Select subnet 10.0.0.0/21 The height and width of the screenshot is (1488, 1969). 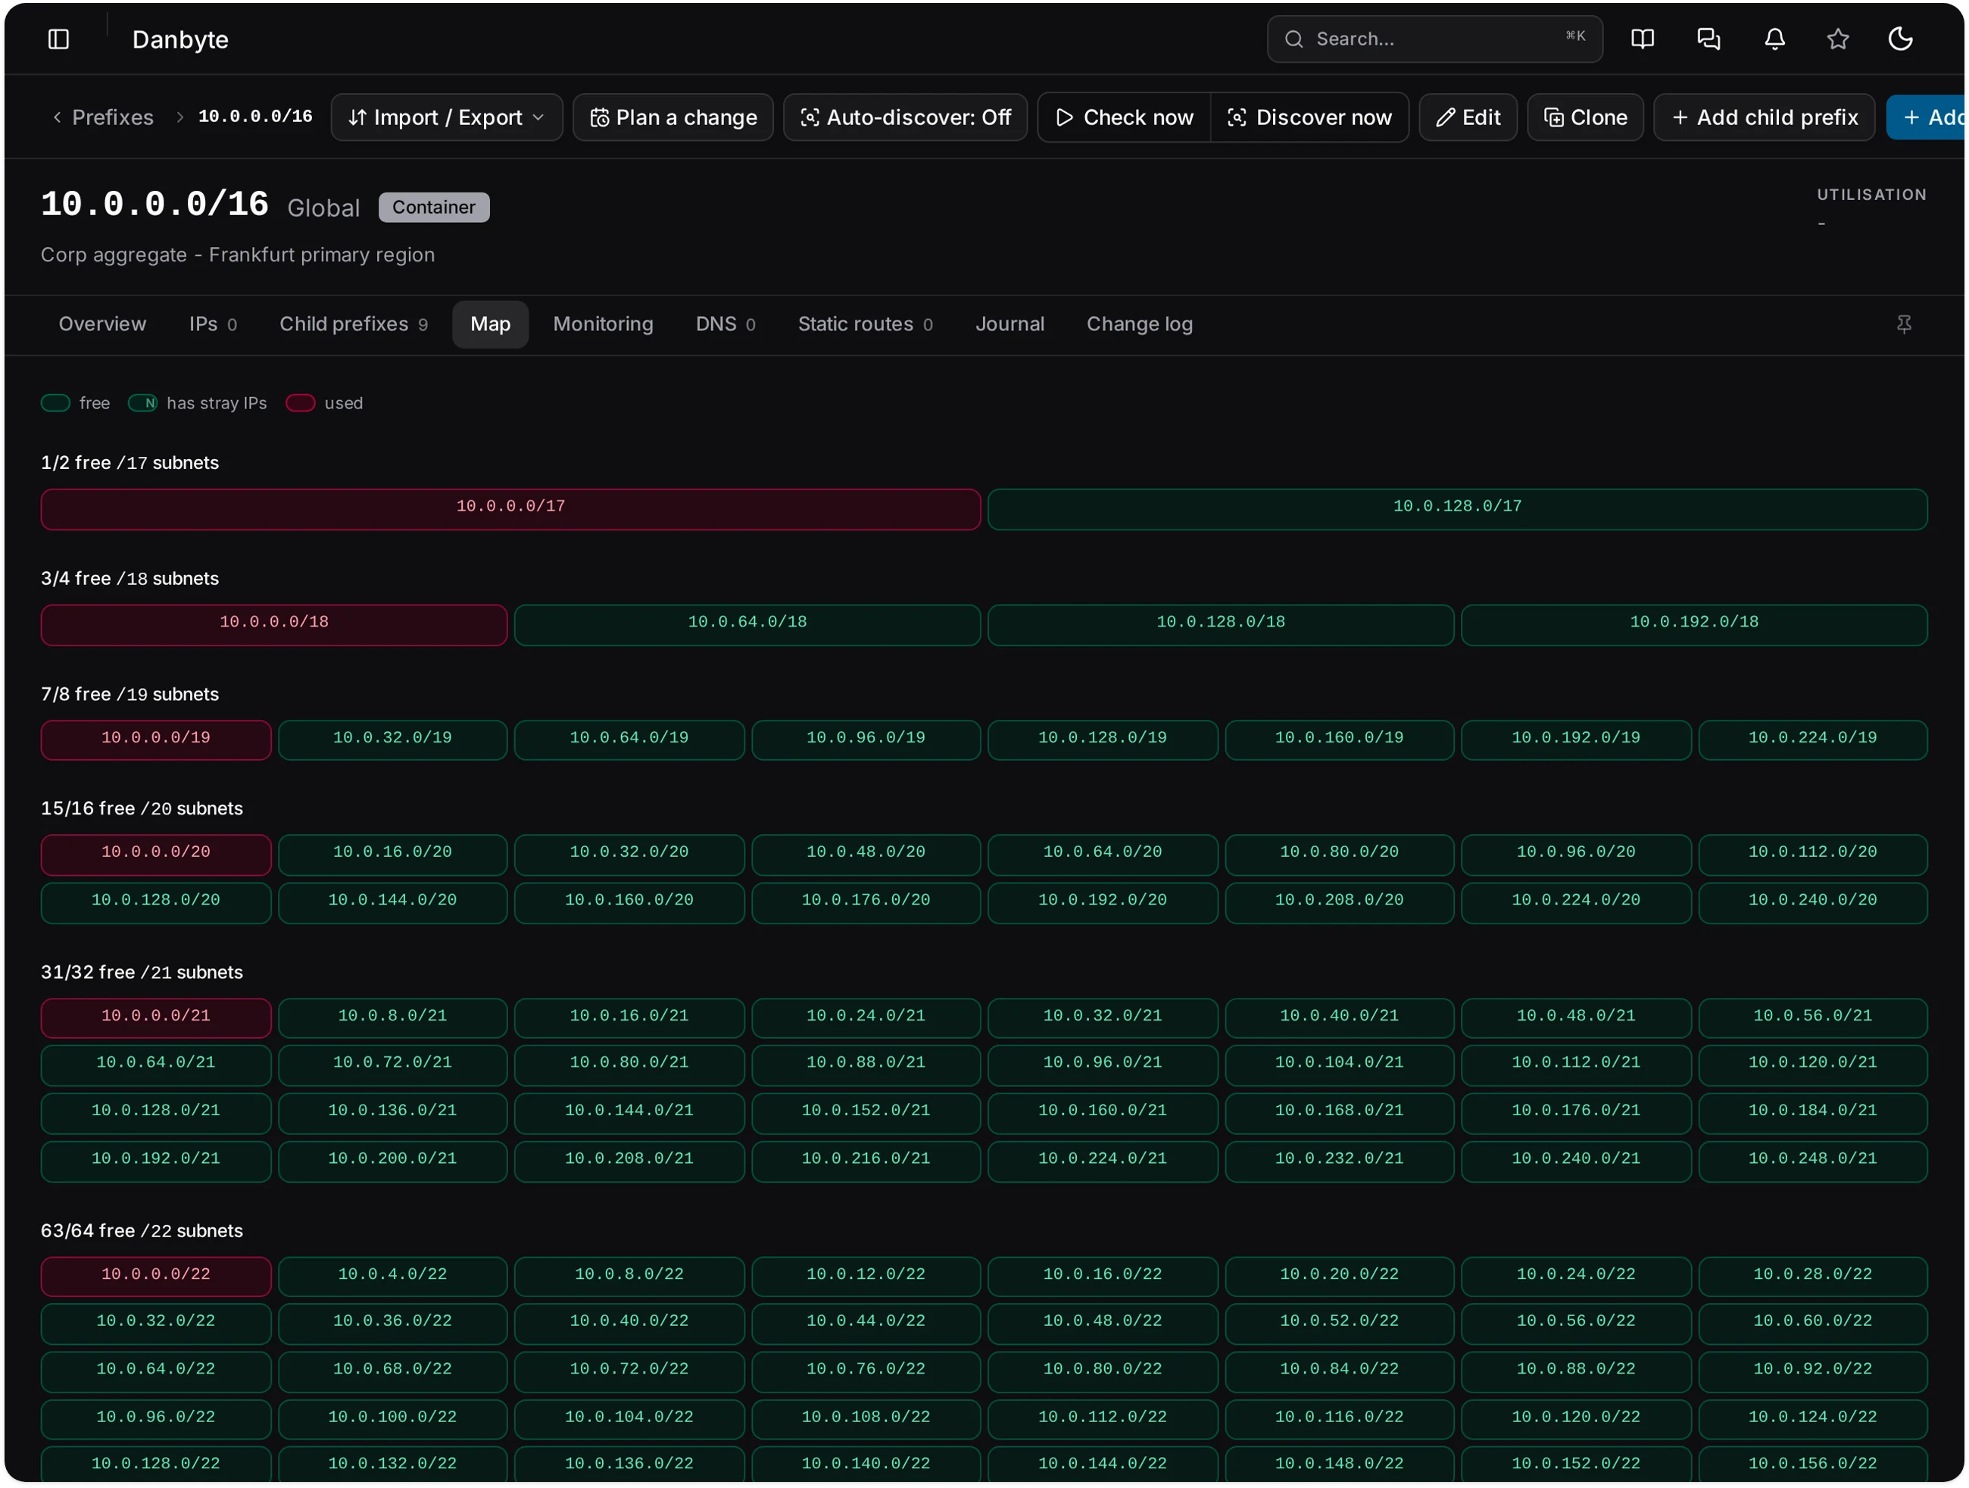pyautogui.click(x=156, y=1017)
